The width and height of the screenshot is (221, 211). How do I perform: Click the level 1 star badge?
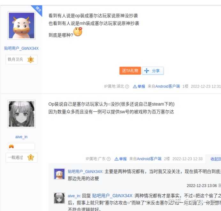click(x=31, y=157)
